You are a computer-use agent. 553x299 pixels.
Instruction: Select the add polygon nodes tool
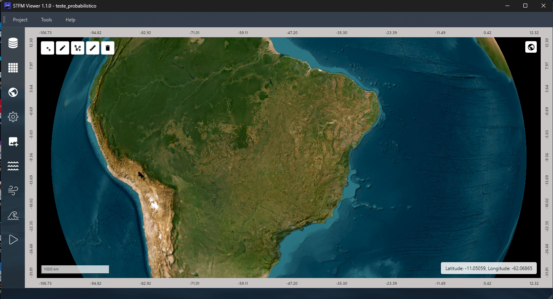(78, 48)
